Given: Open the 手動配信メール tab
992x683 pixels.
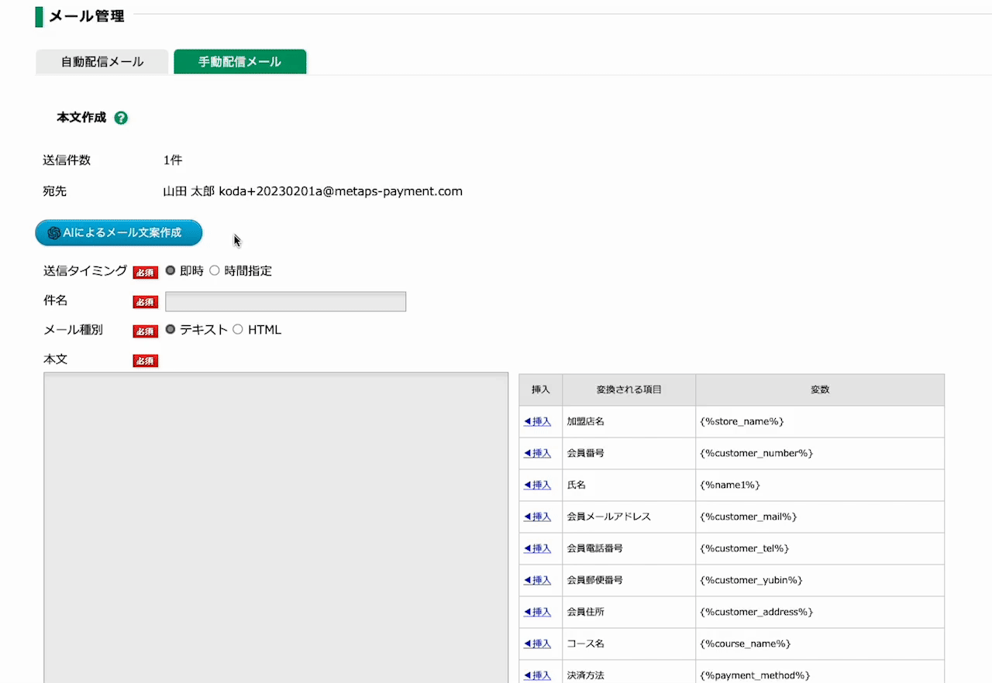Looking at the screenshot, I should [239, 62].
